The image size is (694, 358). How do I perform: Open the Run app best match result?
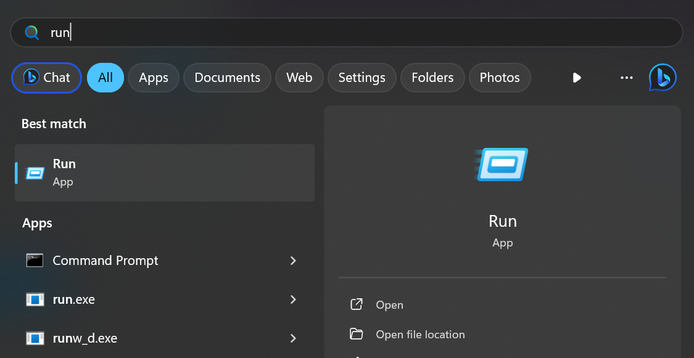[165, 173]
